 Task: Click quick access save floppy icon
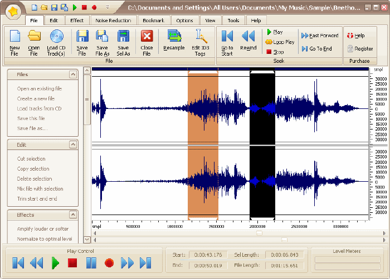[54, 7]
